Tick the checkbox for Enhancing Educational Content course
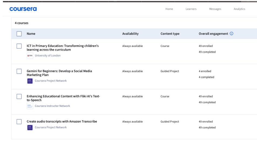This screenshot has width=257, height=144. 19,96
